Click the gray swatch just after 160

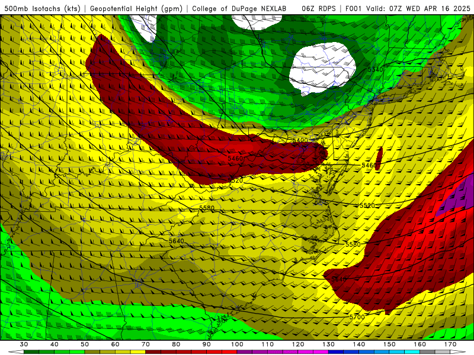(427, 352)
